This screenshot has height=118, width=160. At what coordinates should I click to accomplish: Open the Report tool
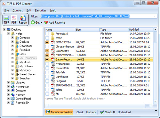(x=23, y=20)
